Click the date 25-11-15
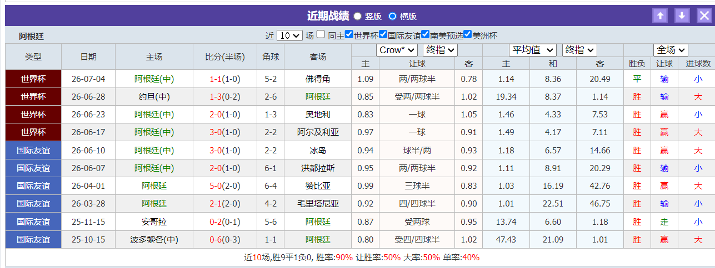 (88, 222)
